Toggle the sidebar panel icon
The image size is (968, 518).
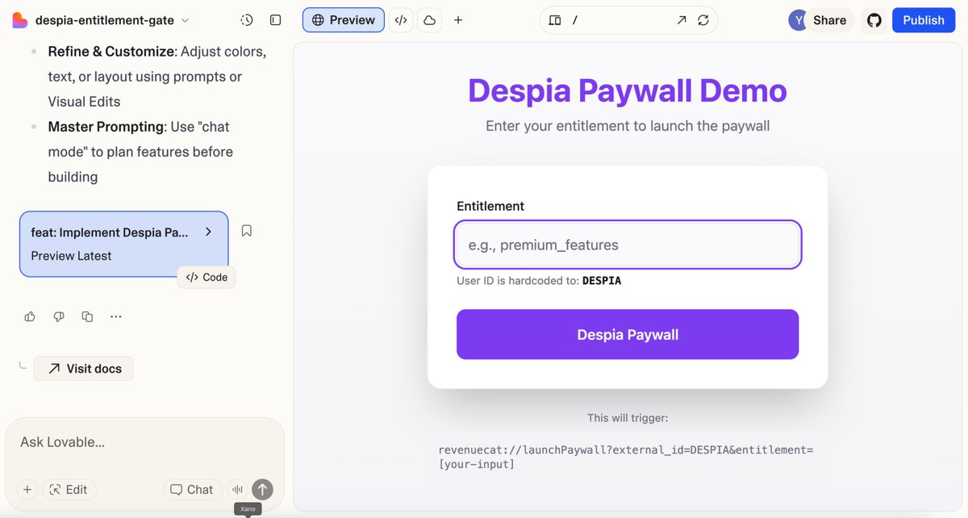tap(276, 20)
